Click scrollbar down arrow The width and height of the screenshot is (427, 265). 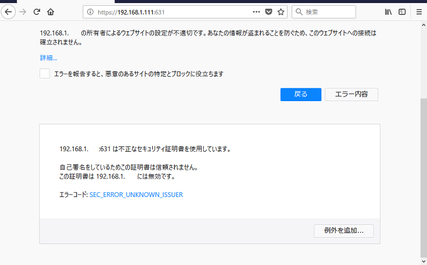click(x=424, y=262)
